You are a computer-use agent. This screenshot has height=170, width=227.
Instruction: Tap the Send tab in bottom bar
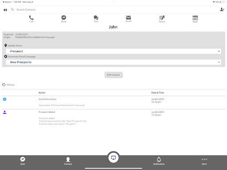pos(23,161)
